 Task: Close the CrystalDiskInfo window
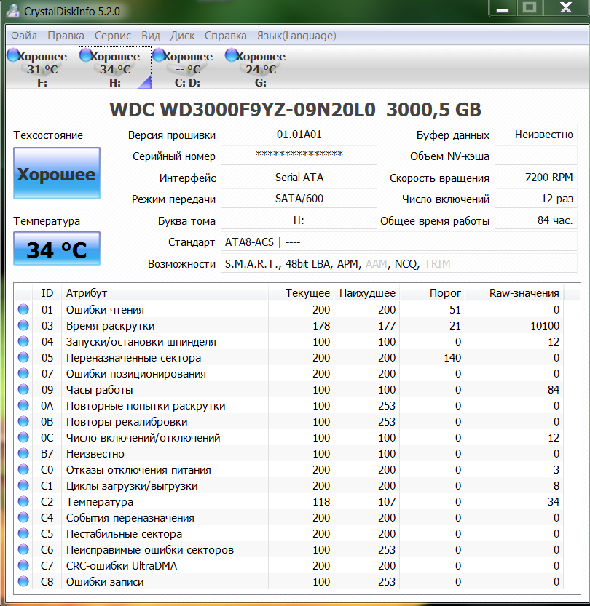566,9
